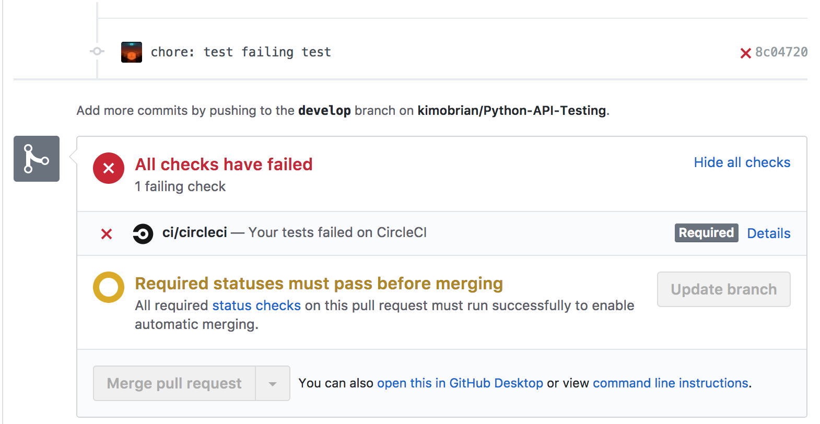View command line instructions

[670, 383]
